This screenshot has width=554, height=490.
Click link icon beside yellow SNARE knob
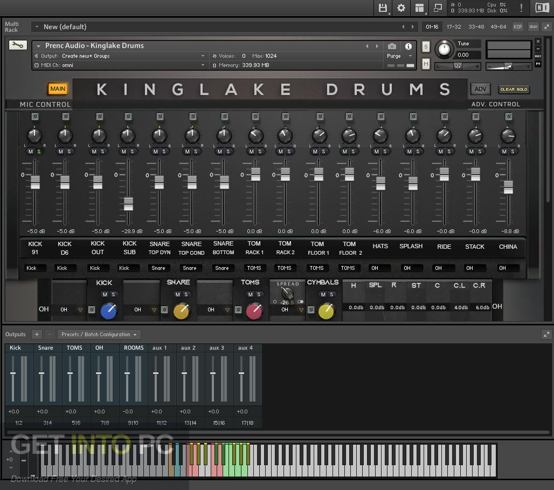[164, 310]
